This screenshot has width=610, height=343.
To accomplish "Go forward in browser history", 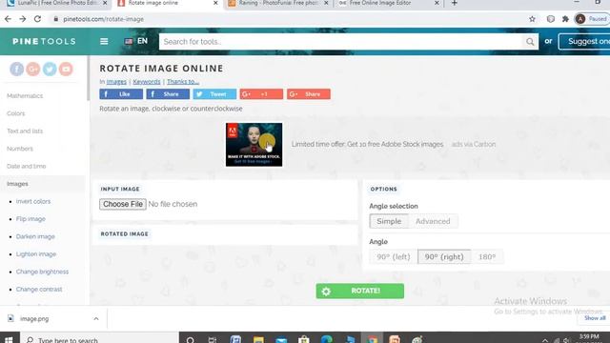I will (23, 19).
